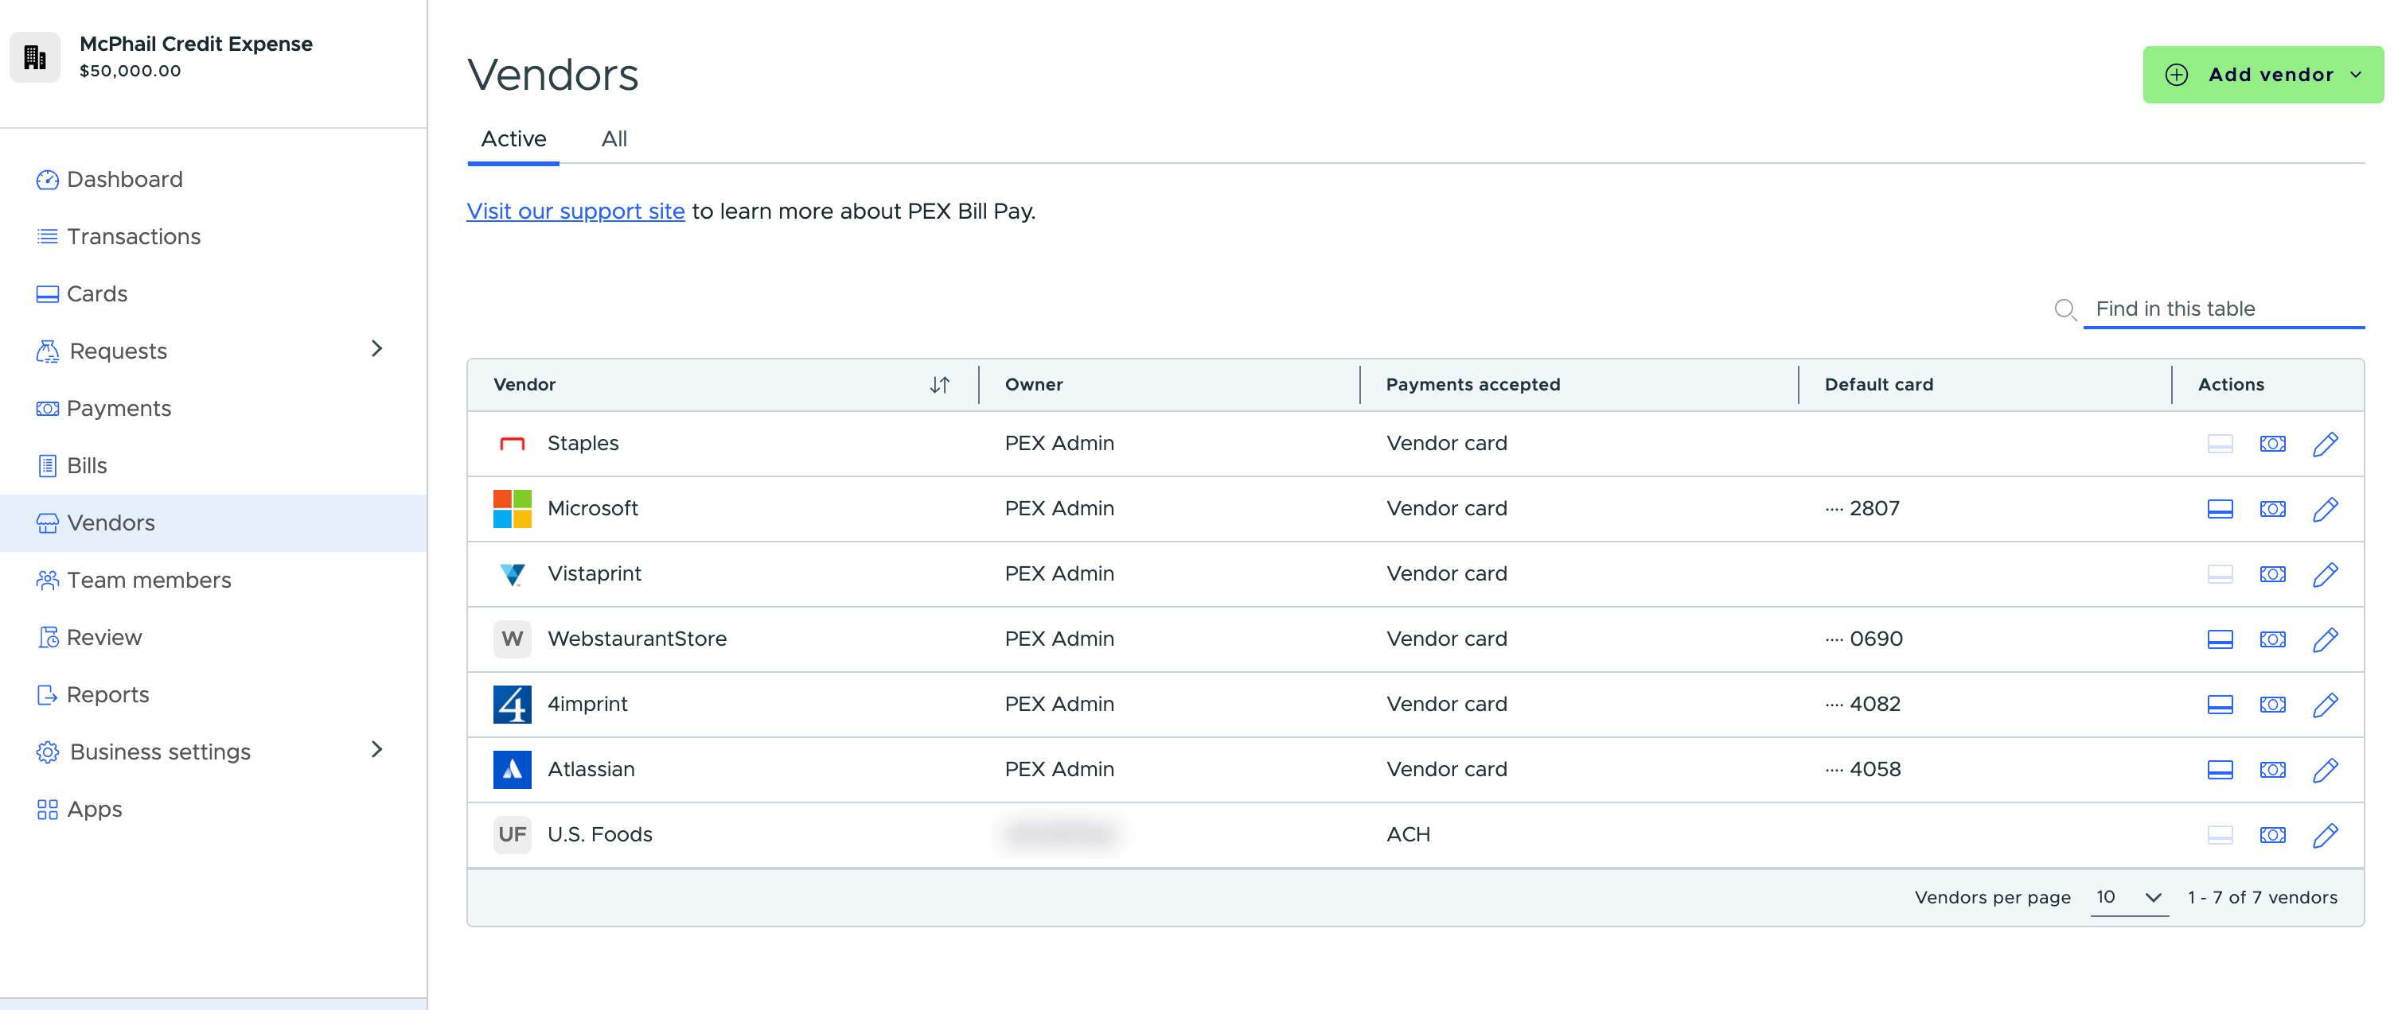Switch to the All vendors tab
Image resolution: width=2394 pixels, height=1010 pixels.
pos(614,138)
